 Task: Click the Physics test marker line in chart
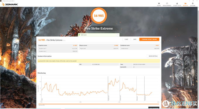[x=137, y=89]
